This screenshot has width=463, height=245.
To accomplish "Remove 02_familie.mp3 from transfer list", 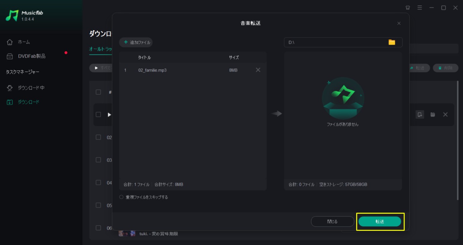I will click(x=258, y=70).
